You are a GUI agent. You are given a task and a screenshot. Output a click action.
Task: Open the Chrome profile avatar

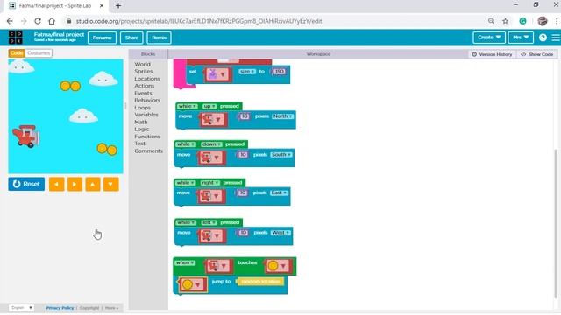(x=543, y=21)
